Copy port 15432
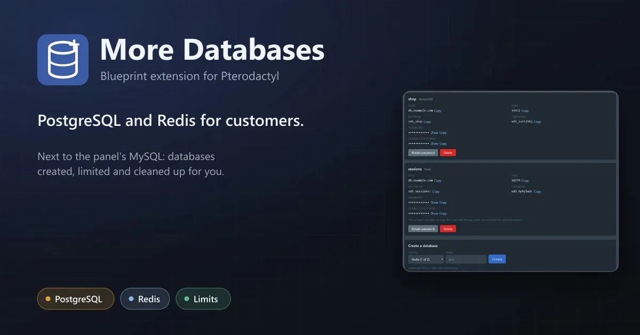This screenshot has width=640, height=335. click(525, 111)
